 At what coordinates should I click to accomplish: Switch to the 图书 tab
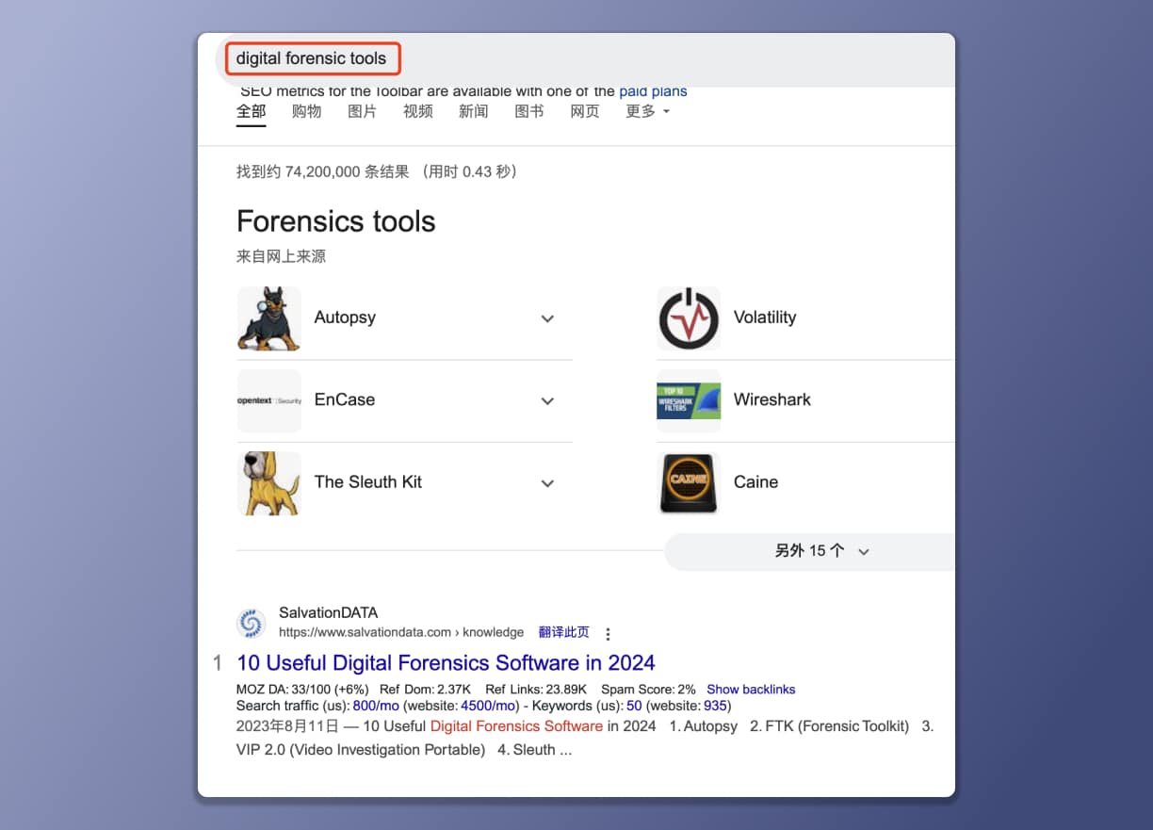[529, 111]
